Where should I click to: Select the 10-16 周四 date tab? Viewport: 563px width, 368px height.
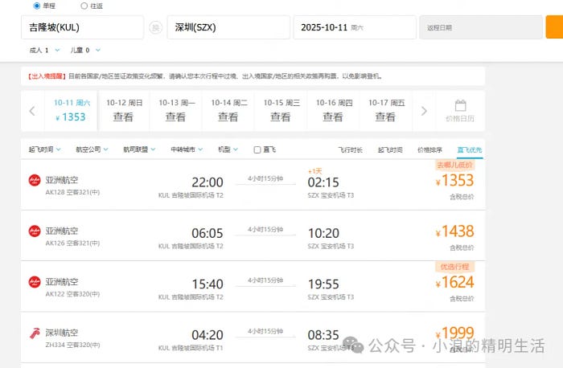[333, 111]
